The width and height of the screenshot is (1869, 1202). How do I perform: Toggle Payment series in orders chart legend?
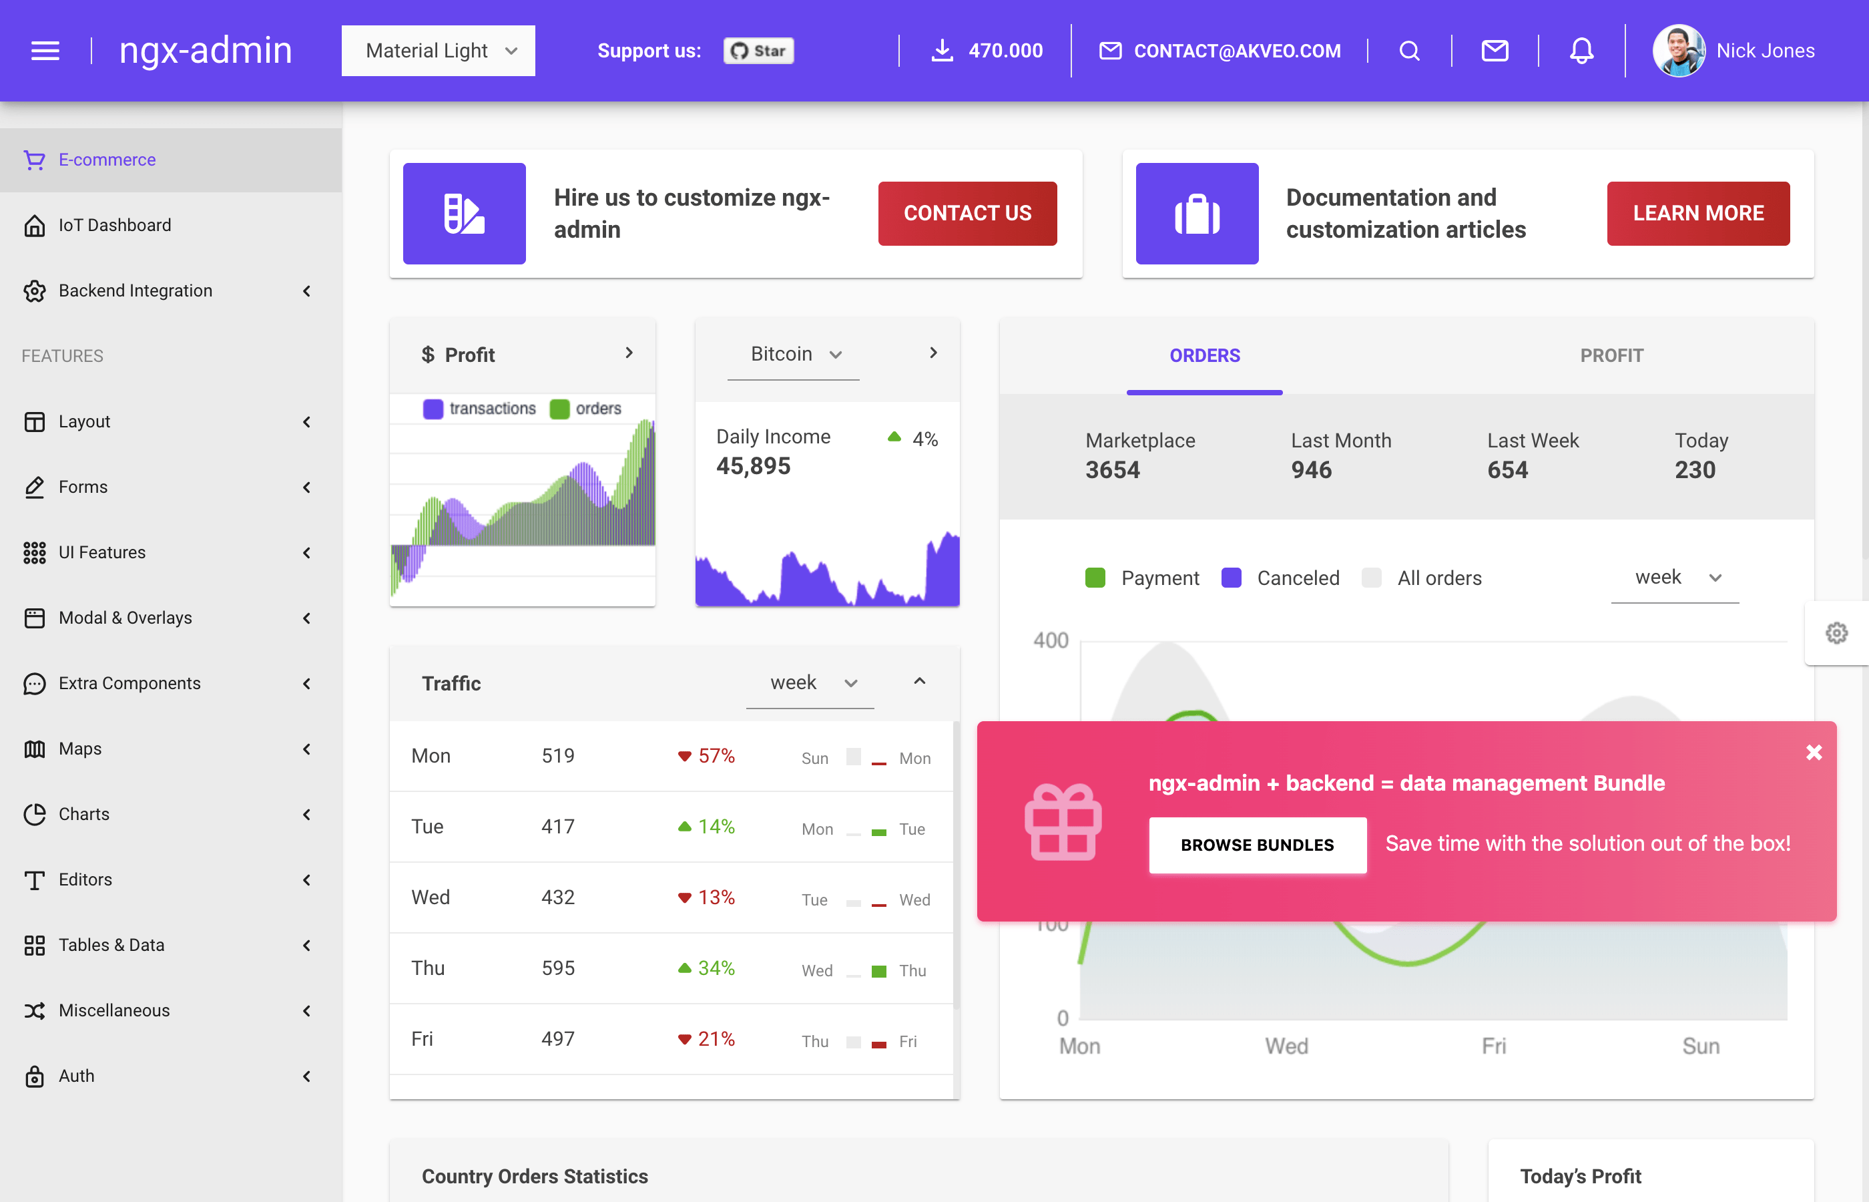click(1095, 578)
